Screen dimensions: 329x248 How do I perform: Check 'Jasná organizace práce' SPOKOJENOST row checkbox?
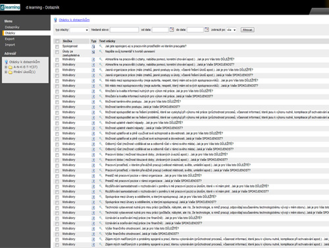pos(57,75)
